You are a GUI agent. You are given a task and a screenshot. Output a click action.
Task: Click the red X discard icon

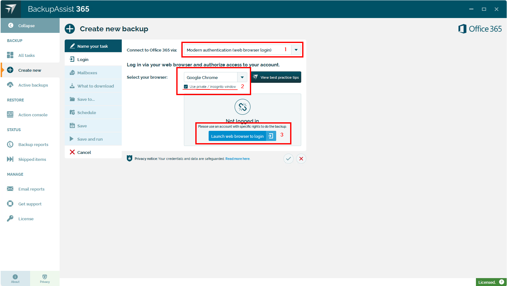coord(301,159)
